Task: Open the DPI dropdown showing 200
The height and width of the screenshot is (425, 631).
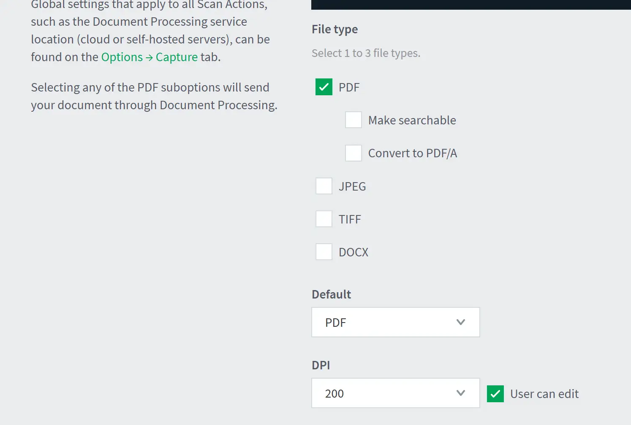Action: tap(395, 393)
